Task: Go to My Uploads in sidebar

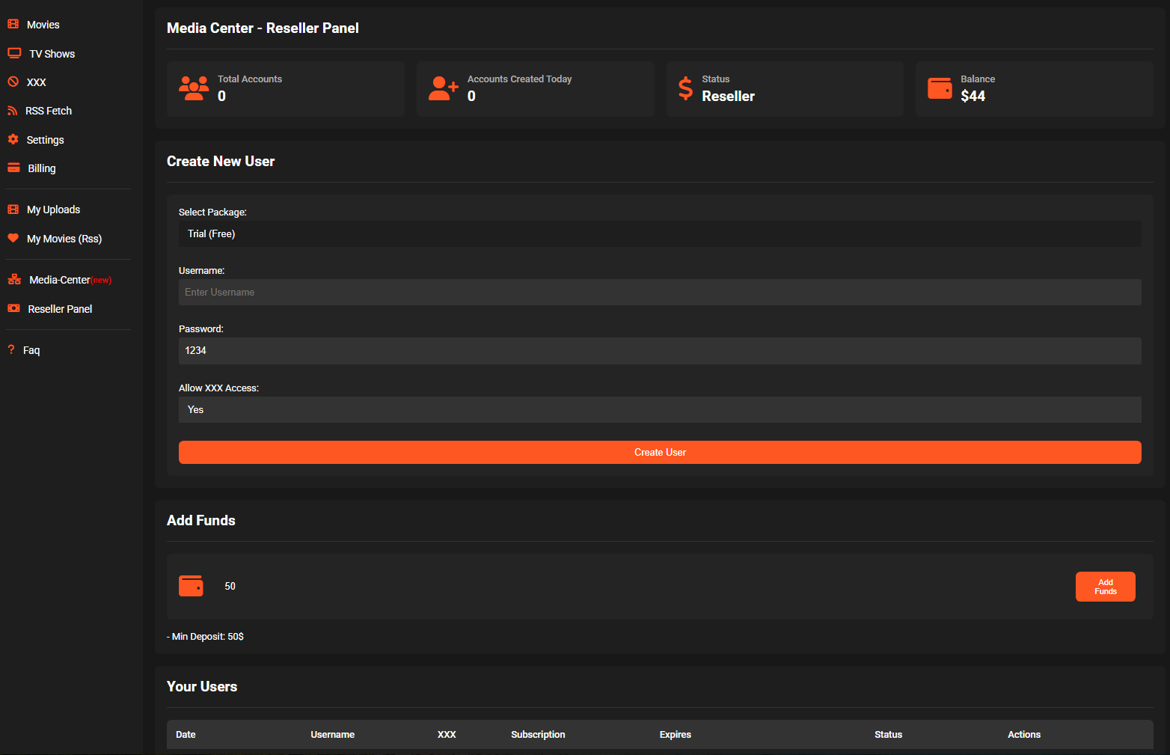Action: 53,210
